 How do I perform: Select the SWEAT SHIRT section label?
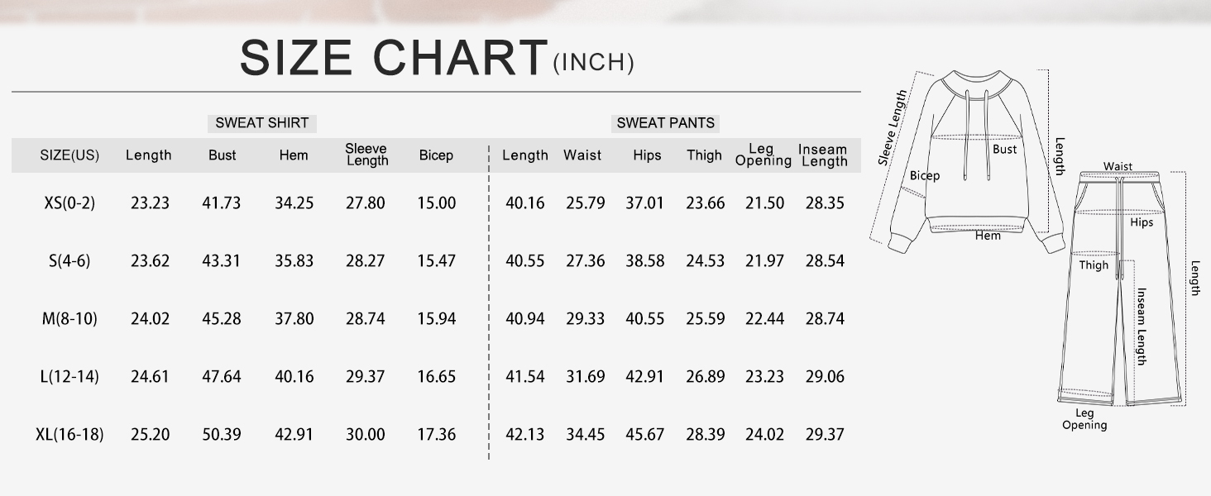[x=261, y=123]
